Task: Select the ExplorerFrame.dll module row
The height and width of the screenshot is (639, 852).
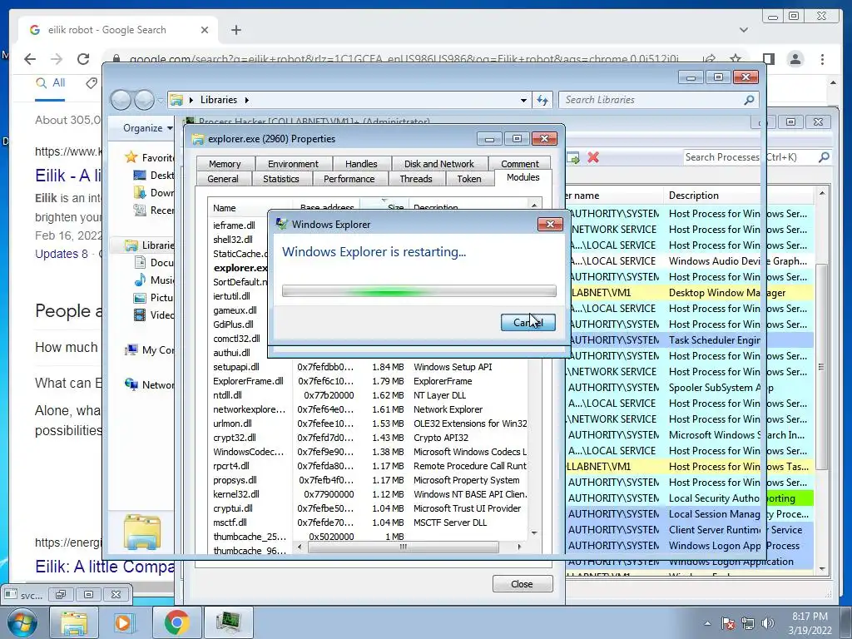Action: click(368, 381)
